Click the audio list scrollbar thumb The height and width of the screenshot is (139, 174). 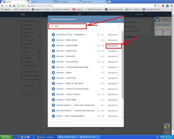point(123,65)
